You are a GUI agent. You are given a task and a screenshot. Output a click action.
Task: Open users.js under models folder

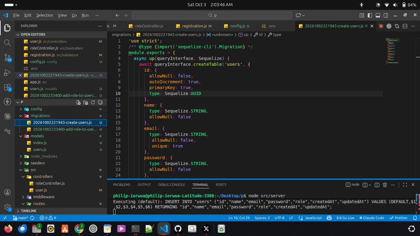(x=40, y=150)
